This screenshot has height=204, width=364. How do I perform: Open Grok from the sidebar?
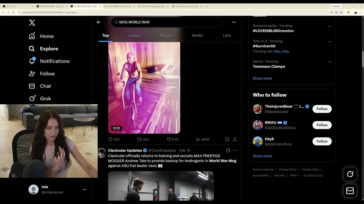click(x=40, y=99)
